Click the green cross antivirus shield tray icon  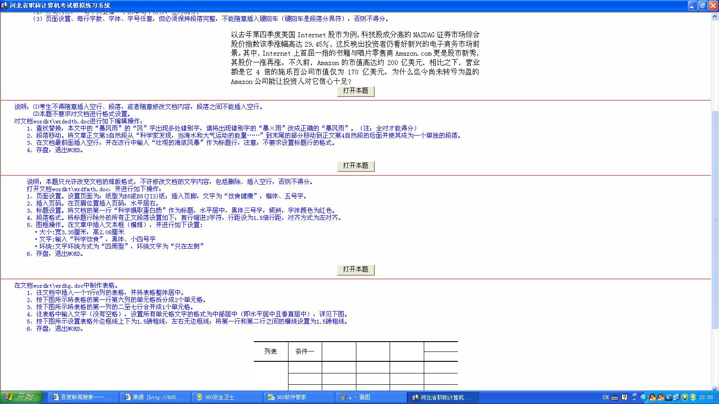click(692, 398)
